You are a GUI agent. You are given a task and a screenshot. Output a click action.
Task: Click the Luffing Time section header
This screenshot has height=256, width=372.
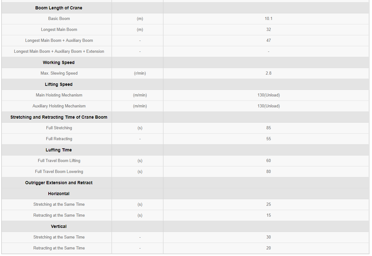click(x=59, y=150)
